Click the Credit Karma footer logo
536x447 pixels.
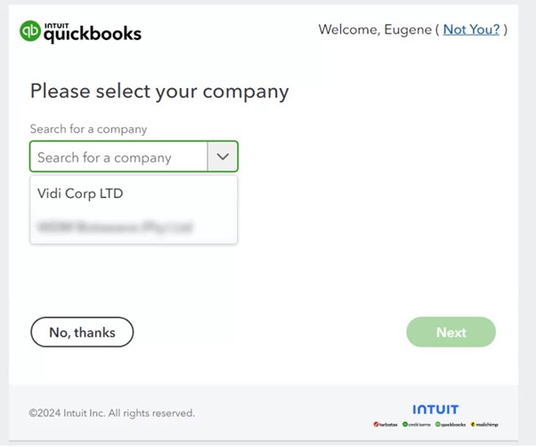point(417,425)
